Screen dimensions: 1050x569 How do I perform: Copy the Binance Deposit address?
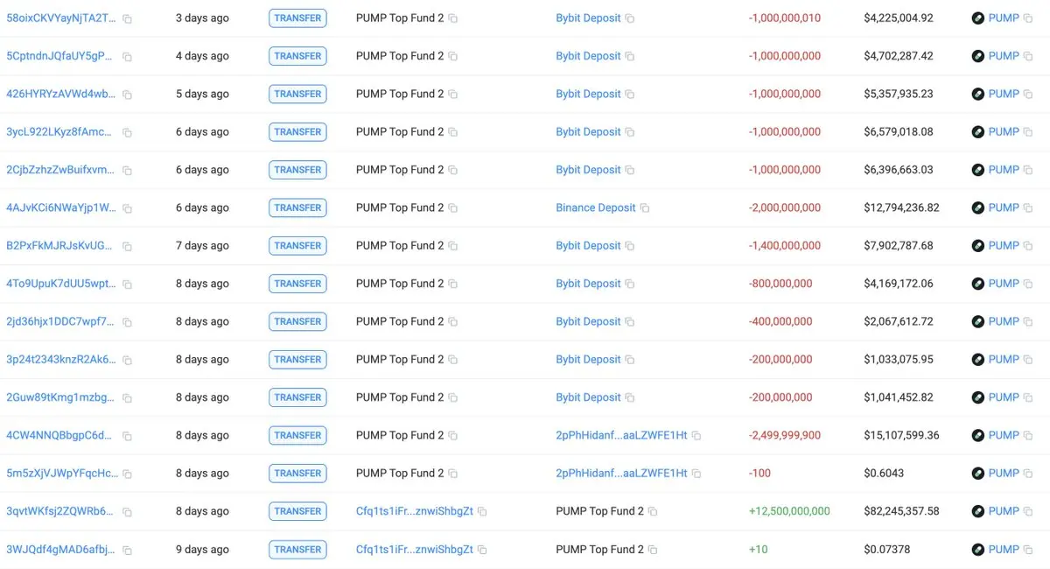[x=645, y=208]
